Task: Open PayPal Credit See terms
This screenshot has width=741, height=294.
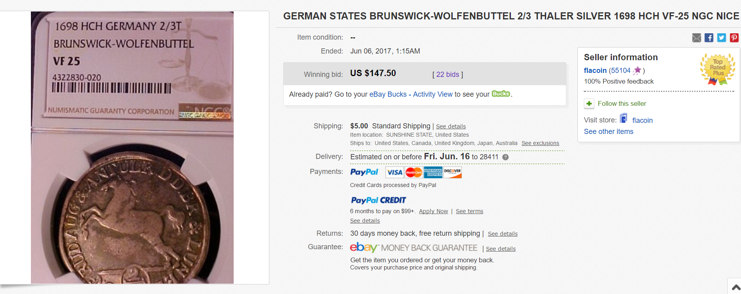Action: tap(469, 211)
